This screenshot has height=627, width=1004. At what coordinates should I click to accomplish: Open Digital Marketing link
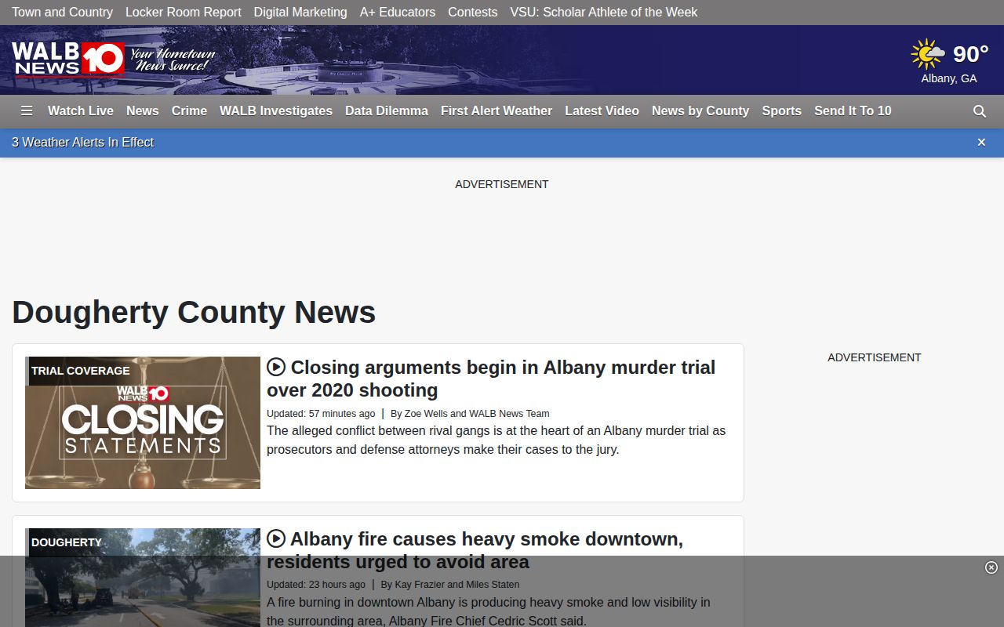pyautogui.click(x=300, y=13)
